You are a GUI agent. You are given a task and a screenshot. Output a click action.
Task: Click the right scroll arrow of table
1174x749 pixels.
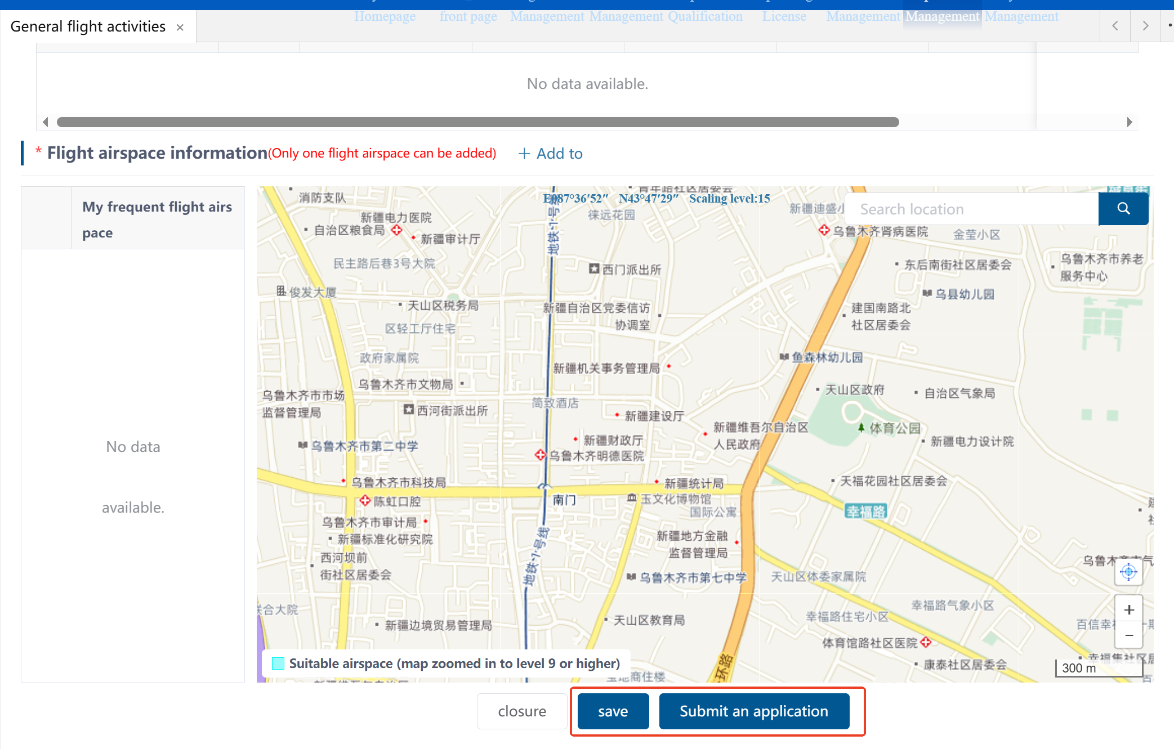point(1129,122)
